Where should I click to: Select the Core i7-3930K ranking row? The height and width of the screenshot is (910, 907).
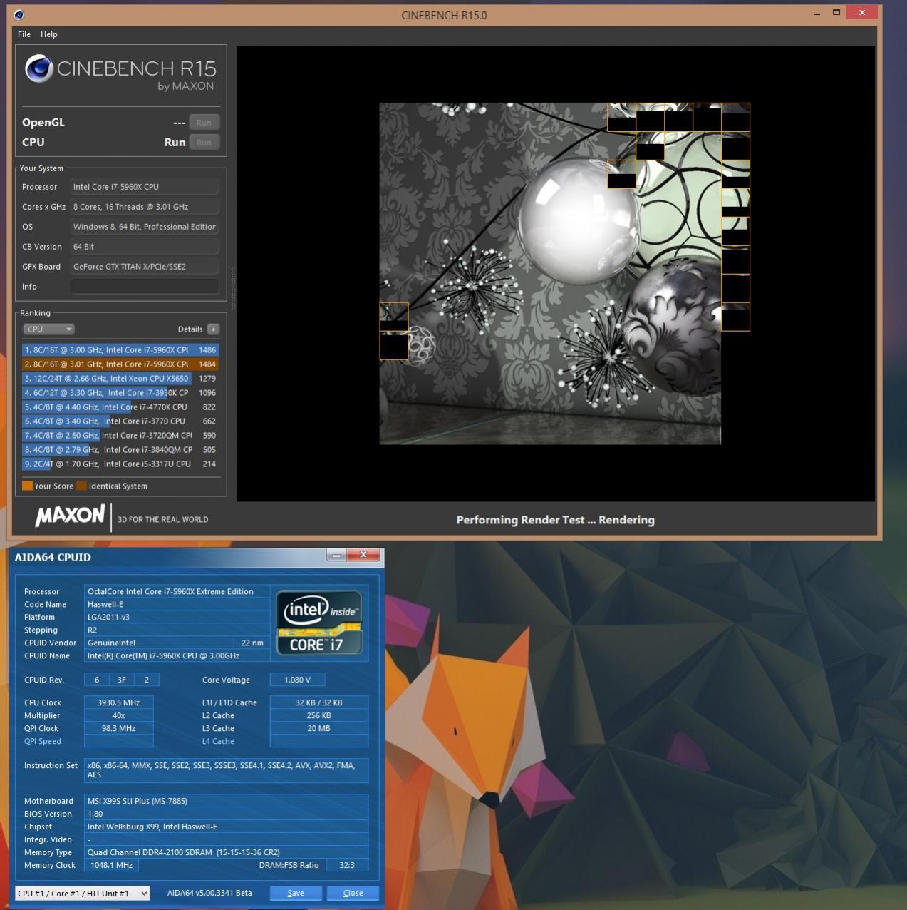pos(120,393)
